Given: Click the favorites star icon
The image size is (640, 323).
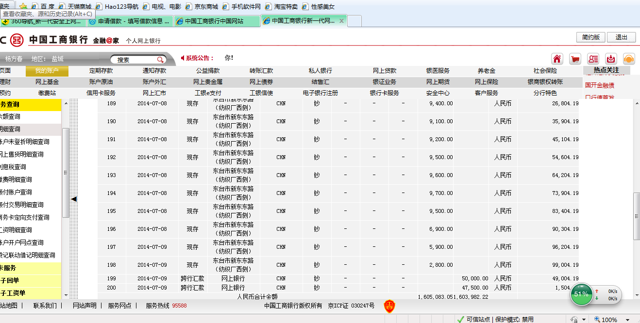Looking at the screenshot, I should click(23, 7).
